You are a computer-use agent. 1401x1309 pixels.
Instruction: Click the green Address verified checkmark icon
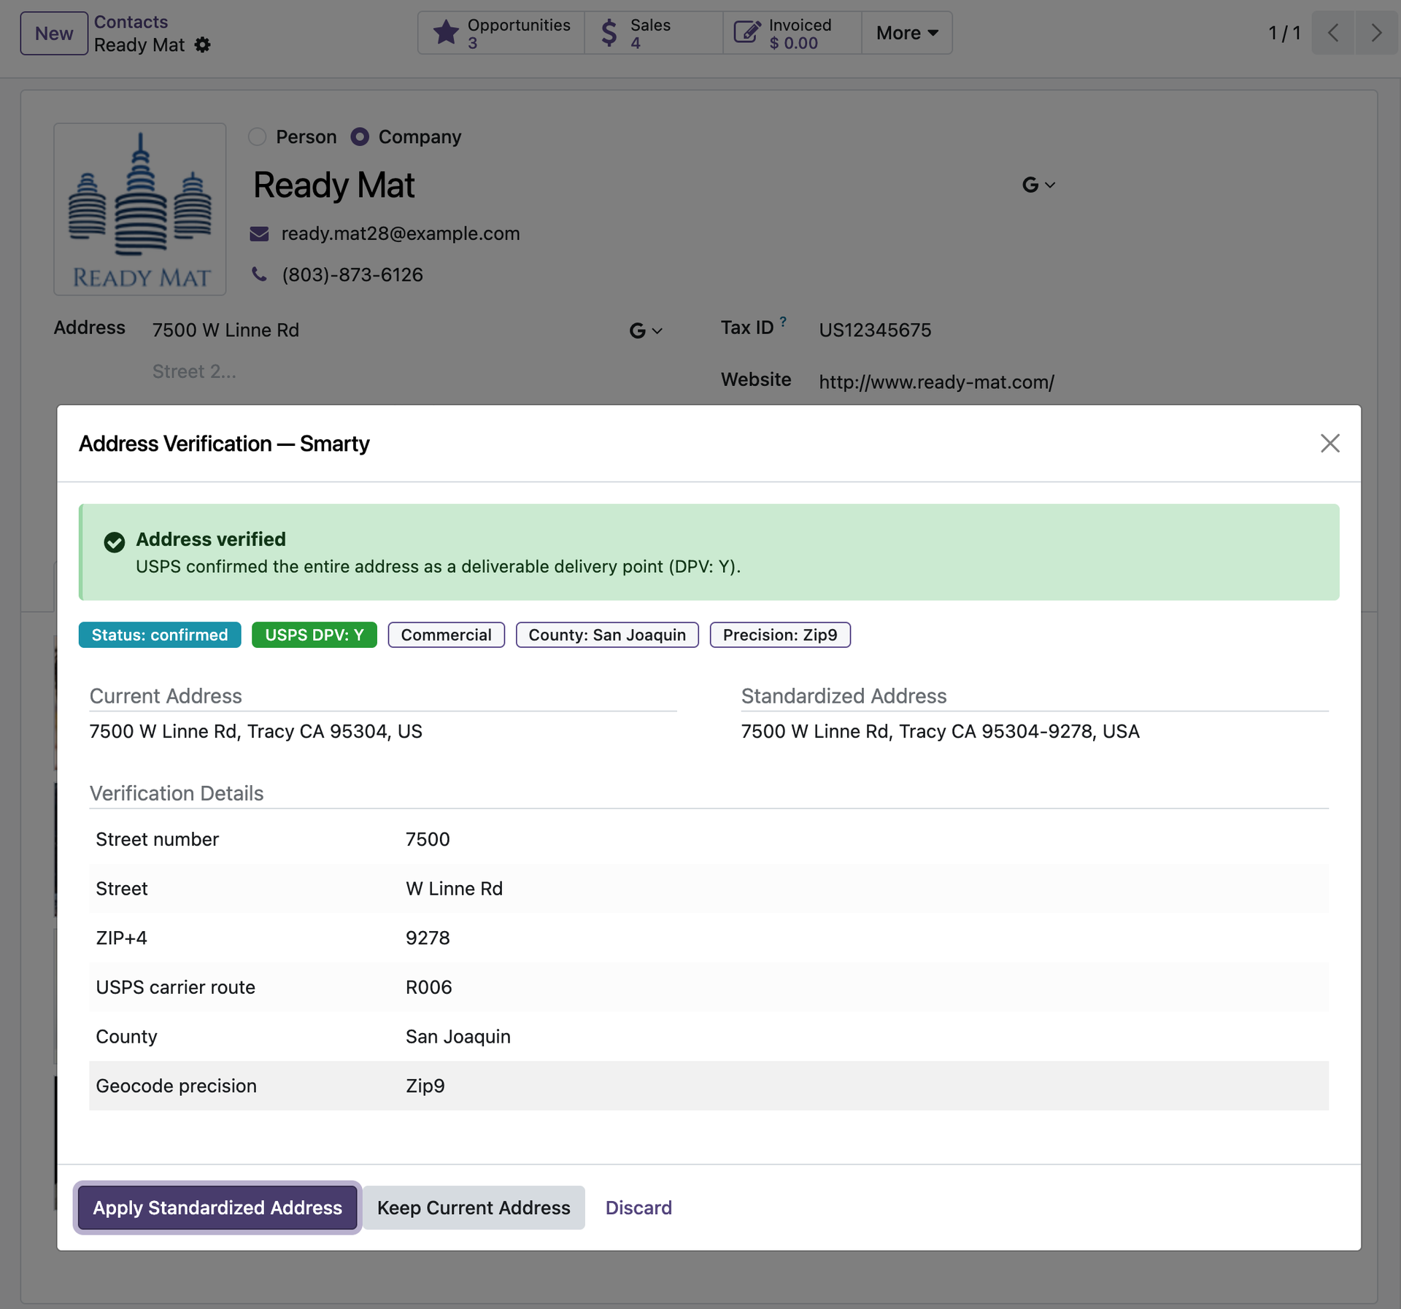coord(114,542)
